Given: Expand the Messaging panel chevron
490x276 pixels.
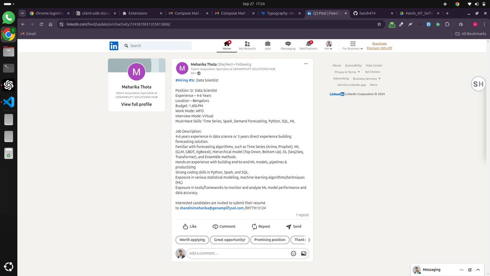Looking at the screenshot, I should [479, 269].
